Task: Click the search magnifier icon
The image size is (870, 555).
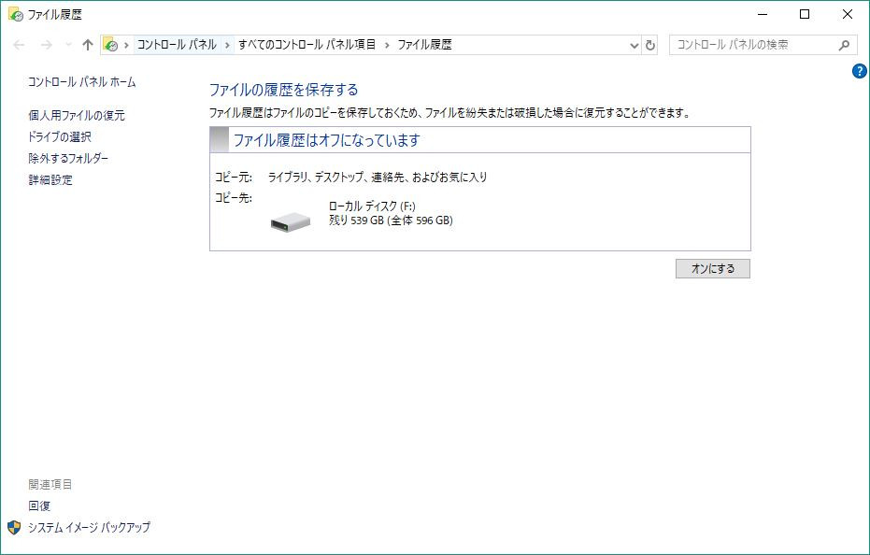Action: click(846, 44)
